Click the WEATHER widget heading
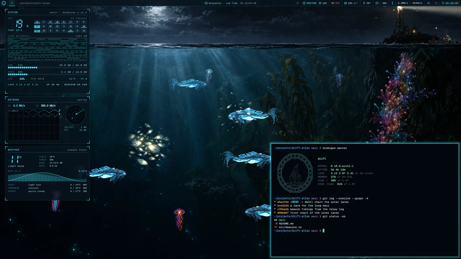Viewport: 461px width, 259px height. tap(14, 150)
